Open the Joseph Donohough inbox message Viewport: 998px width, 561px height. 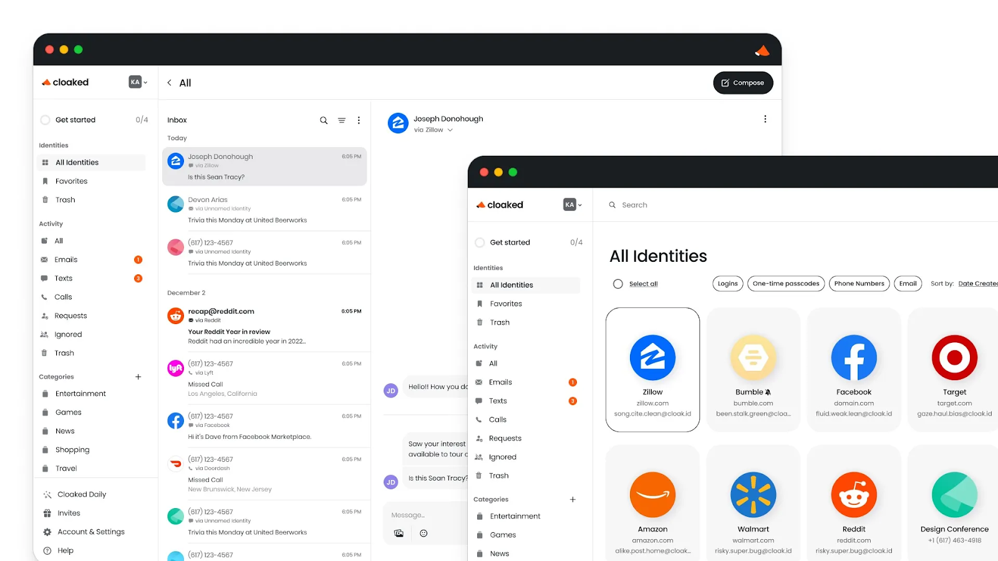[x=264, y=166]
